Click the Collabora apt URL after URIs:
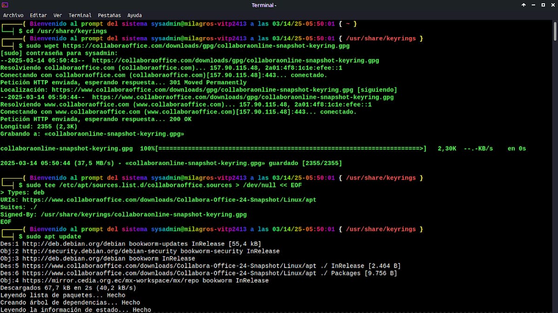The width and height of the screenshot is (558, 313). coord(169,200)
